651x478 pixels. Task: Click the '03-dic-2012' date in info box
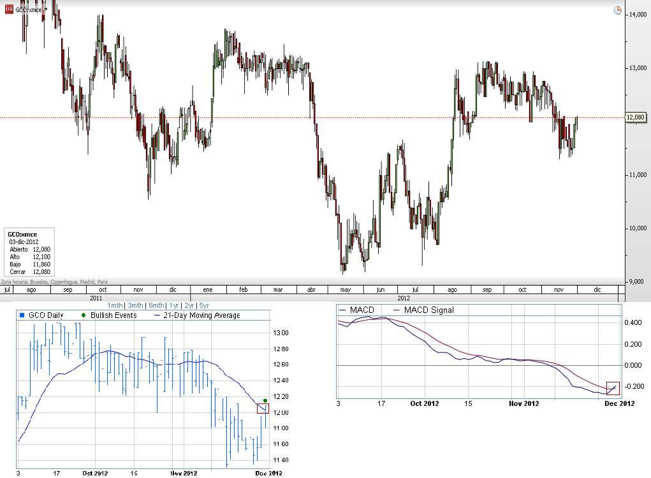point(24,242)
